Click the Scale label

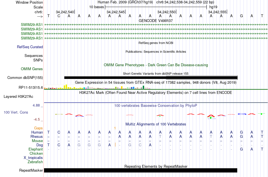[x=38, y=7]
